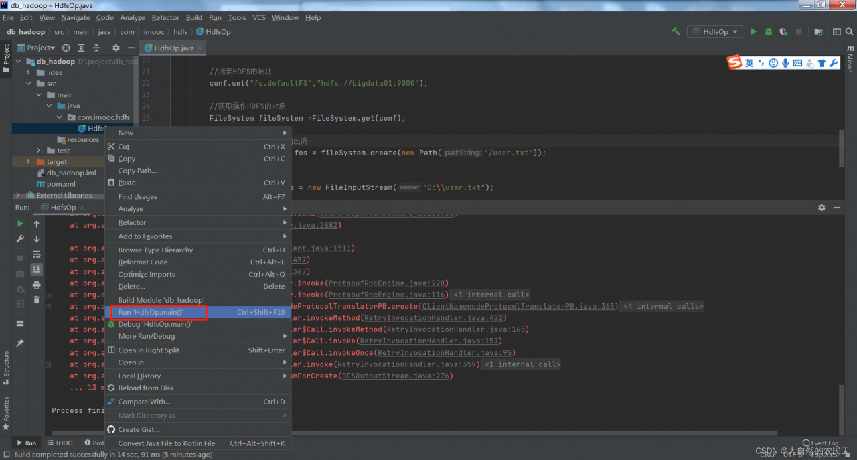
Task: Open the ProtobufRpcEngine.java:228 stack trace link
Action: [x=387, y=283]
